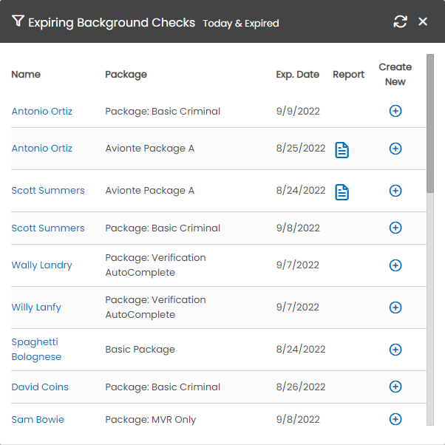This screenshot has height=445, width=445.
Task: Sort by Exp. Date column header
Action: point(297,74)
